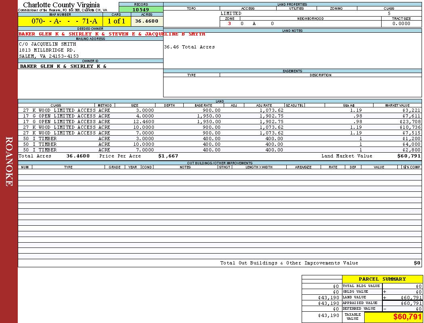The width and height of the screenshot is (424, 323).
Task: Select the mailing address line 1813 Millbridge Rd.
Action: tap(47, 50)
